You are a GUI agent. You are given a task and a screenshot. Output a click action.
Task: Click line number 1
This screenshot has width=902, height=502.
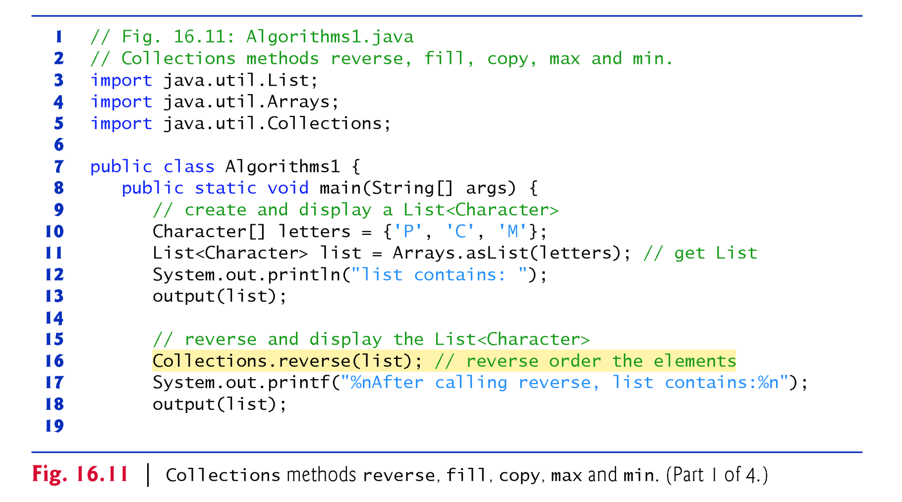(59, 37)
